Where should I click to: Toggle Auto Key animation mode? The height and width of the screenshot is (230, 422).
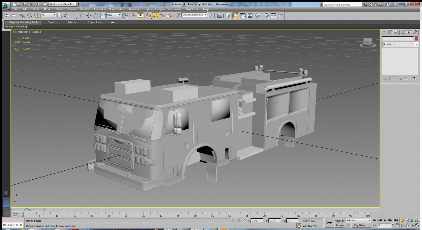click(339, 221)
